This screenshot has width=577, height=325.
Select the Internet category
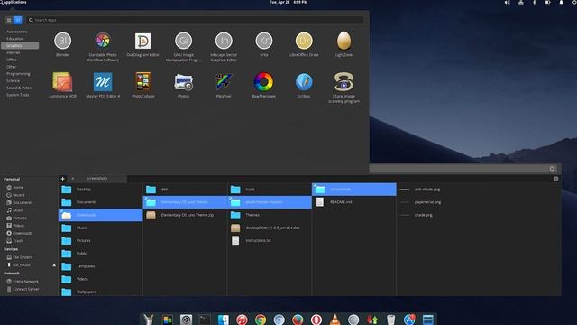pos(14,52)
